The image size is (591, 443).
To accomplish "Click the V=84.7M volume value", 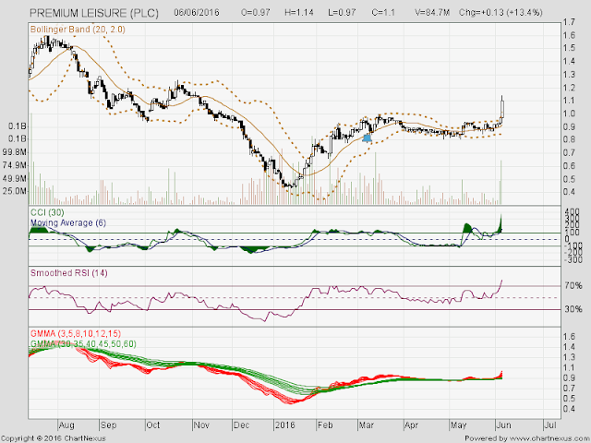I will point(432,12).
